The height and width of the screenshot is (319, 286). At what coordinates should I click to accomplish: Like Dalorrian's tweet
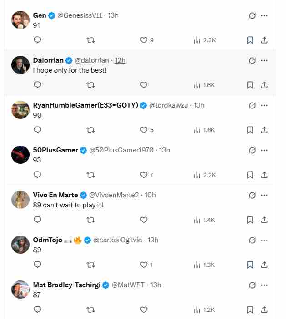tap(144, 85)
